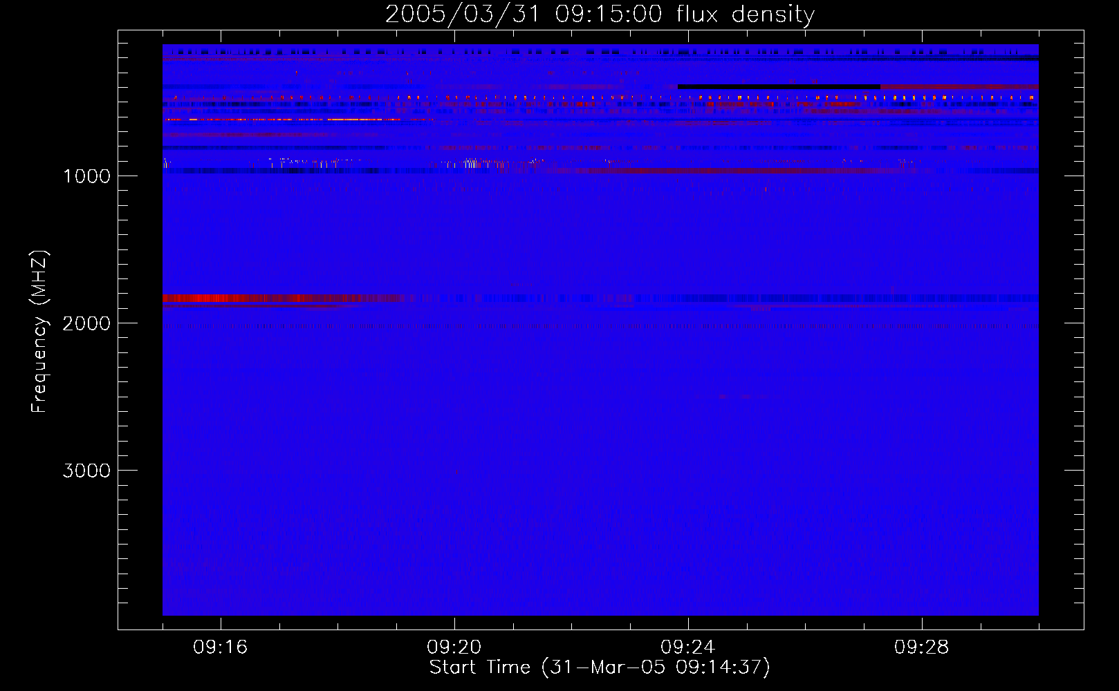The image size is (1119, 691).
Task: Click the black data gap bar near the top of the spectrogram
Action: tap(779, 87)
